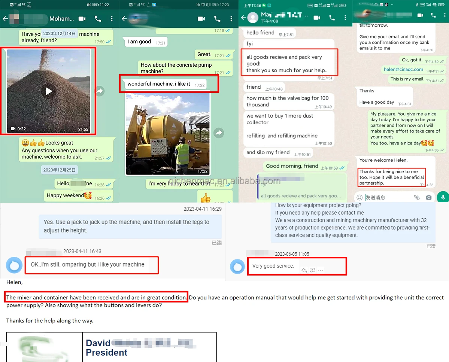Tap the "2020年12月25日" date chip
Image resolution: width=449 pixels, height=362 pixels.
point(59,170)
